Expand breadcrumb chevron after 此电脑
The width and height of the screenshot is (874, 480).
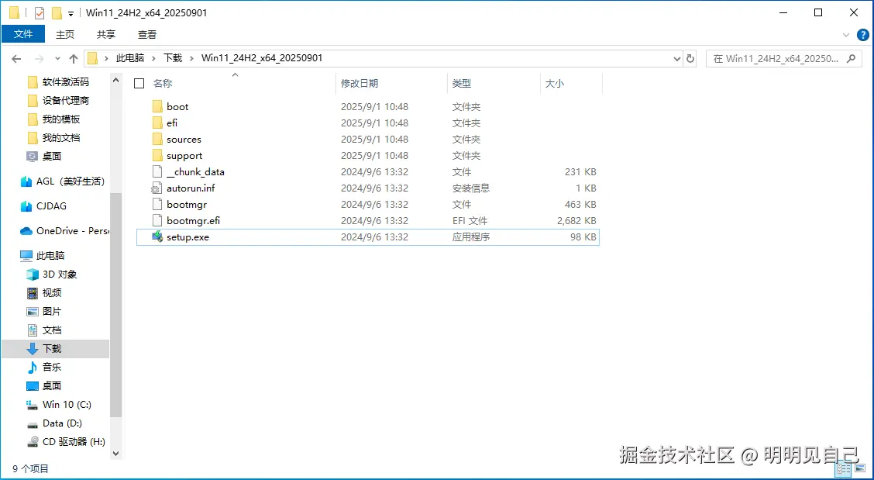[153, 58]
